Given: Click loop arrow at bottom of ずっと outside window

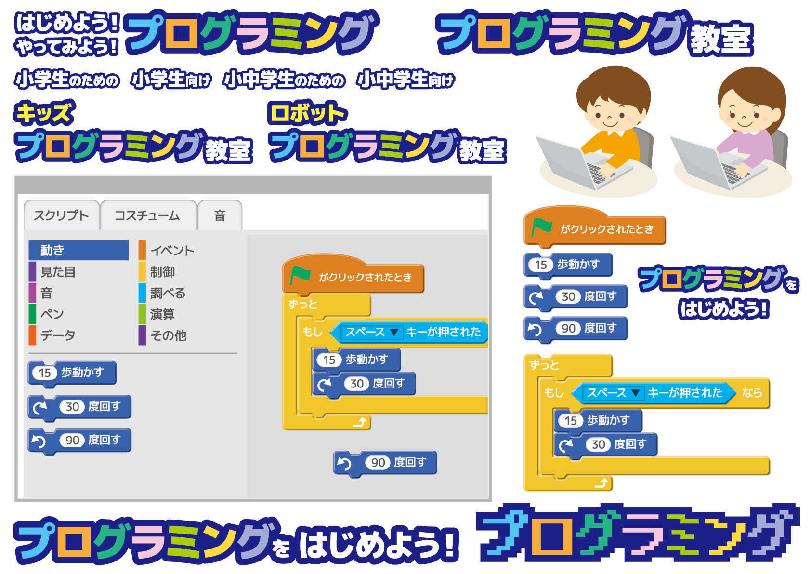Looking at the screenshot, I should coord(602,483).
